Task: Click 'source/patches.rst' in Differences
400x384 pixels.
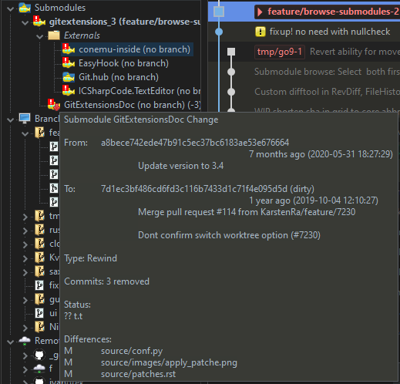Action: 138,374
